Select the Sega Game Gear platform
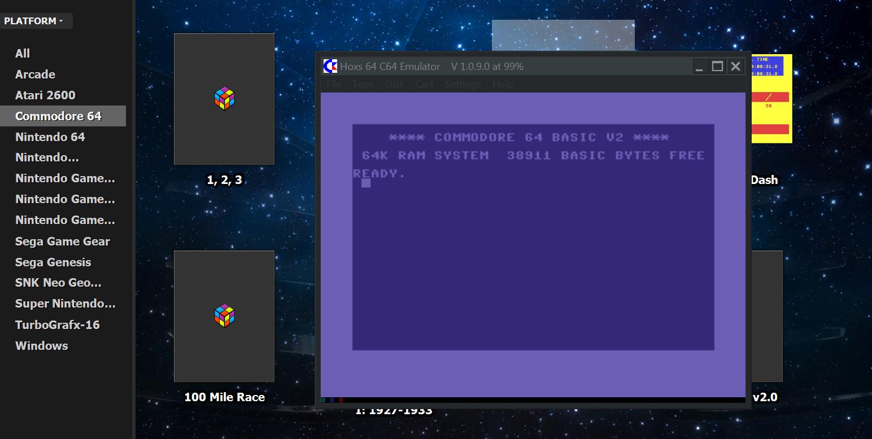Viewport: 872px width, 439px height. tap(62, 241)
